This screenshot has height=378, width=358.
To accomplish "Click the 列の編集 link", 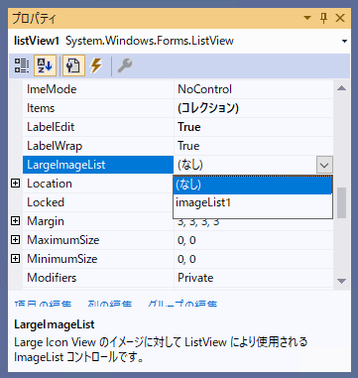I will 110,304.
